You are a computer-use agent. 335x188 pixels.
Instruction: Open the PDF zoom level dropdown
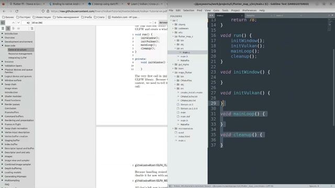point(163,22)
